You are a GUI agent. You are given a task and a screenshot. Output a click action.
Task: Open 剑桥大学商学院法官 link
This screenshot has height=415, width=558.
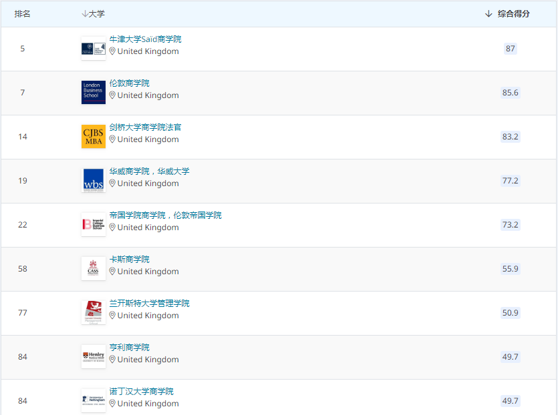click(x=145, y=127)
